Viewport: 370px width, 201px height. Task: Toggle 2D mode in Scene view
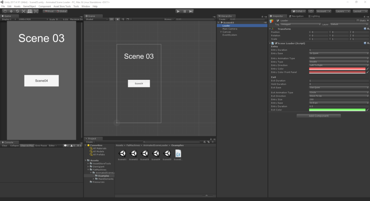pyautogui.click(x=111, y=19)
